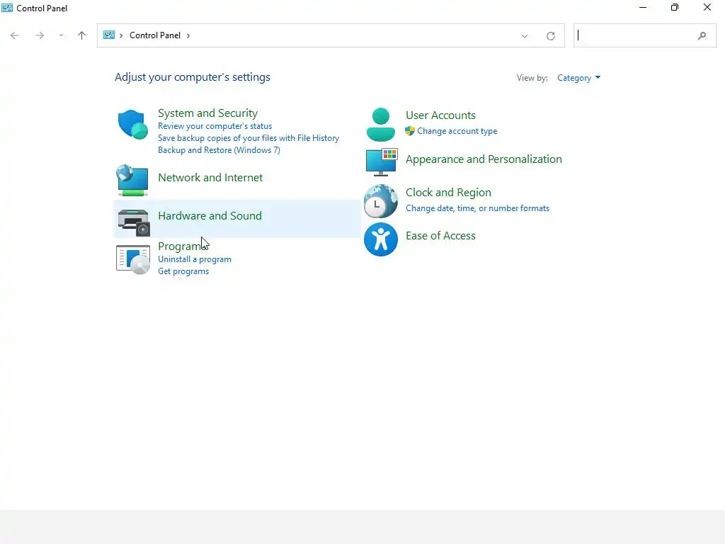
Task: Click Change account type link
Action: (457, 131)
